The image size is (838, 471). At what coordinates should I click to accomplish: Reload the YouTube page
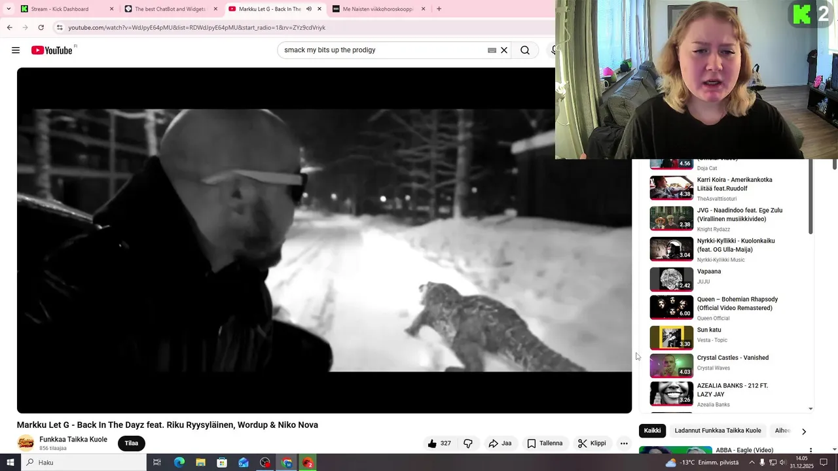tap(41, 27)
